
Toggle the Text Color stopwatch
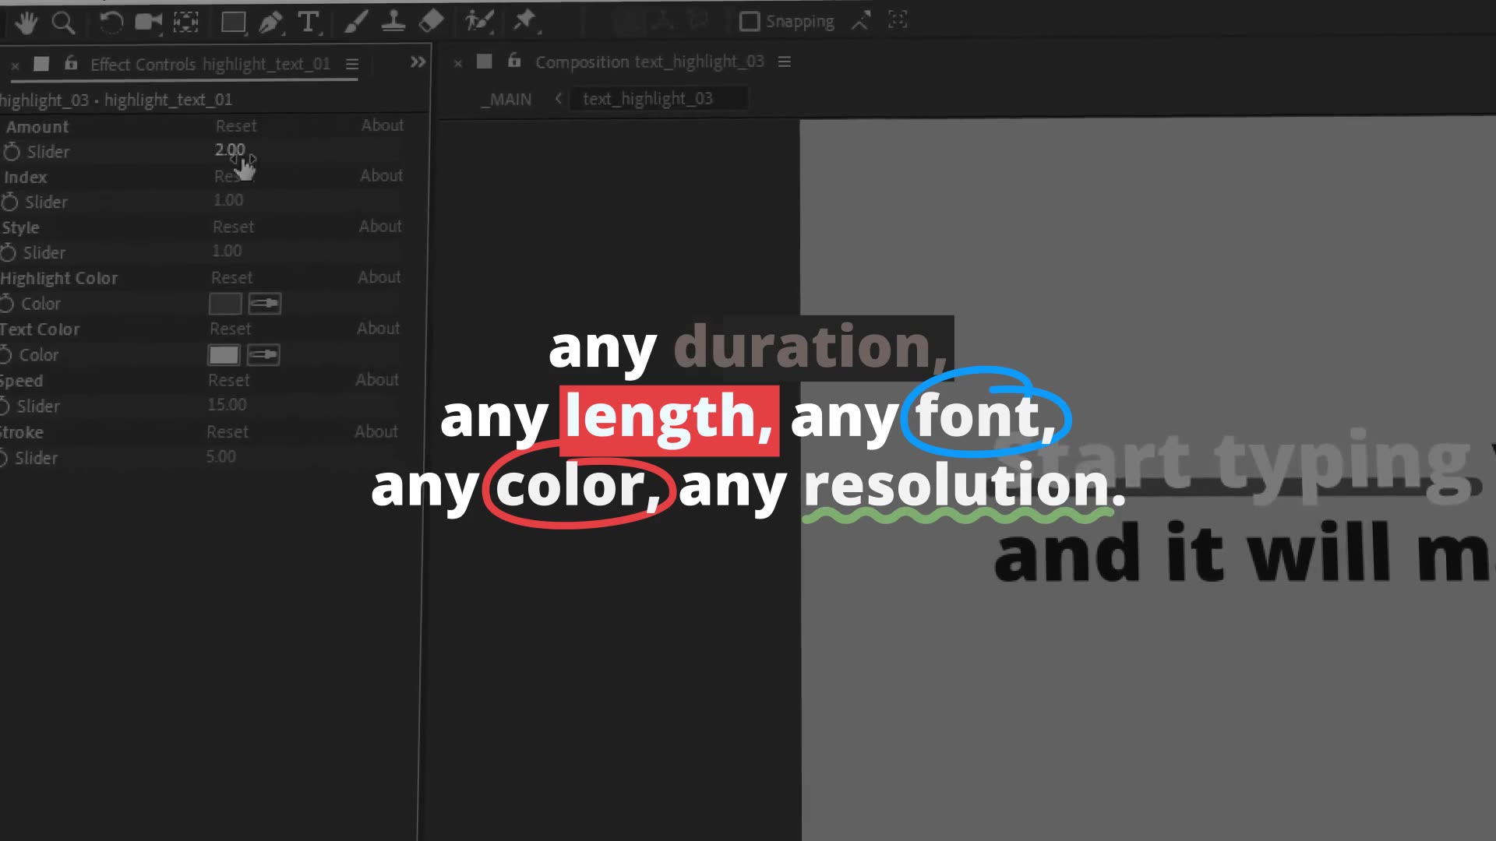pos(5,355)
